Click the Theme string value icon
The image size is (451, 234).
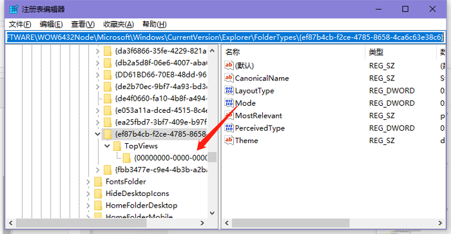click(229, 140)
